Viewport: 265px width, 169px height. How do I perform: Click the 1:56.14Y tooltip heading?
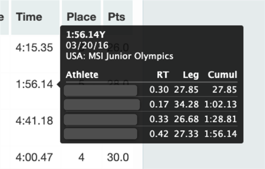click(x=86, y=35)
